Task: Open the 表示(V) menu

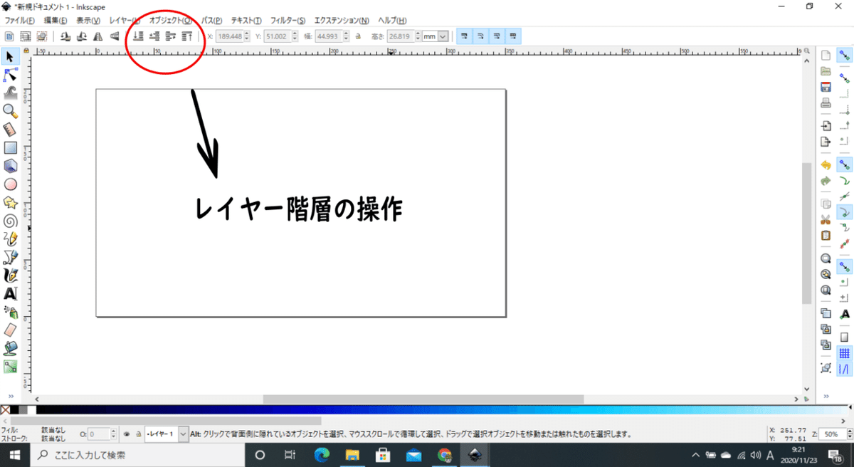Action: click(88, 21)
